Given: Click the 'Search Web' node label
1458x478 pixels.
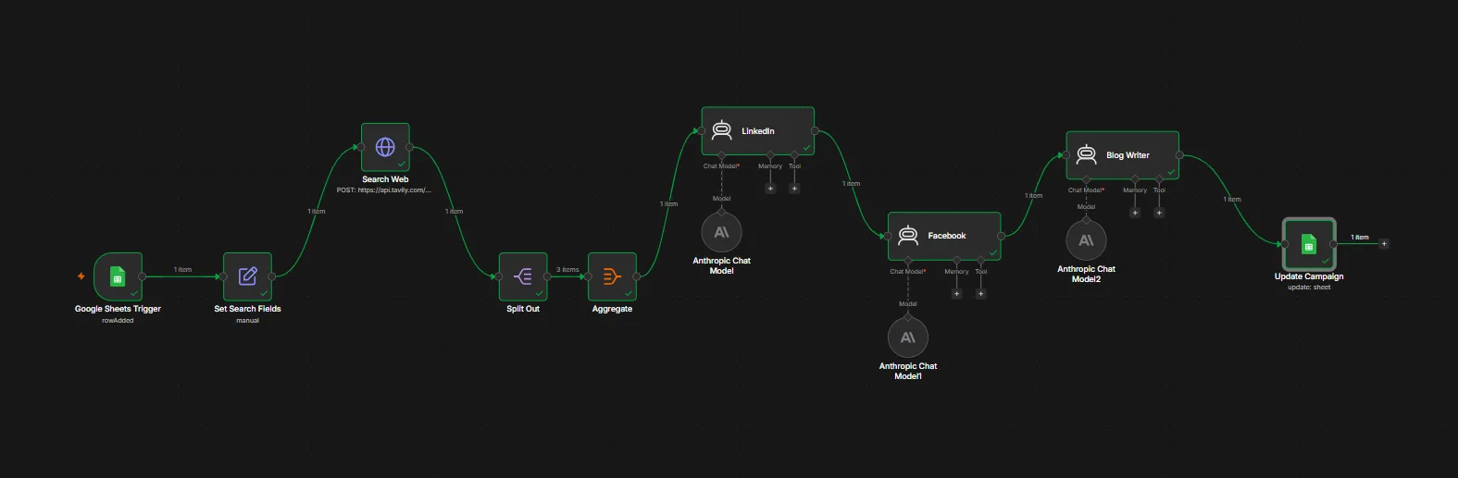Looking at the screenshot, I should click(385, 179).
